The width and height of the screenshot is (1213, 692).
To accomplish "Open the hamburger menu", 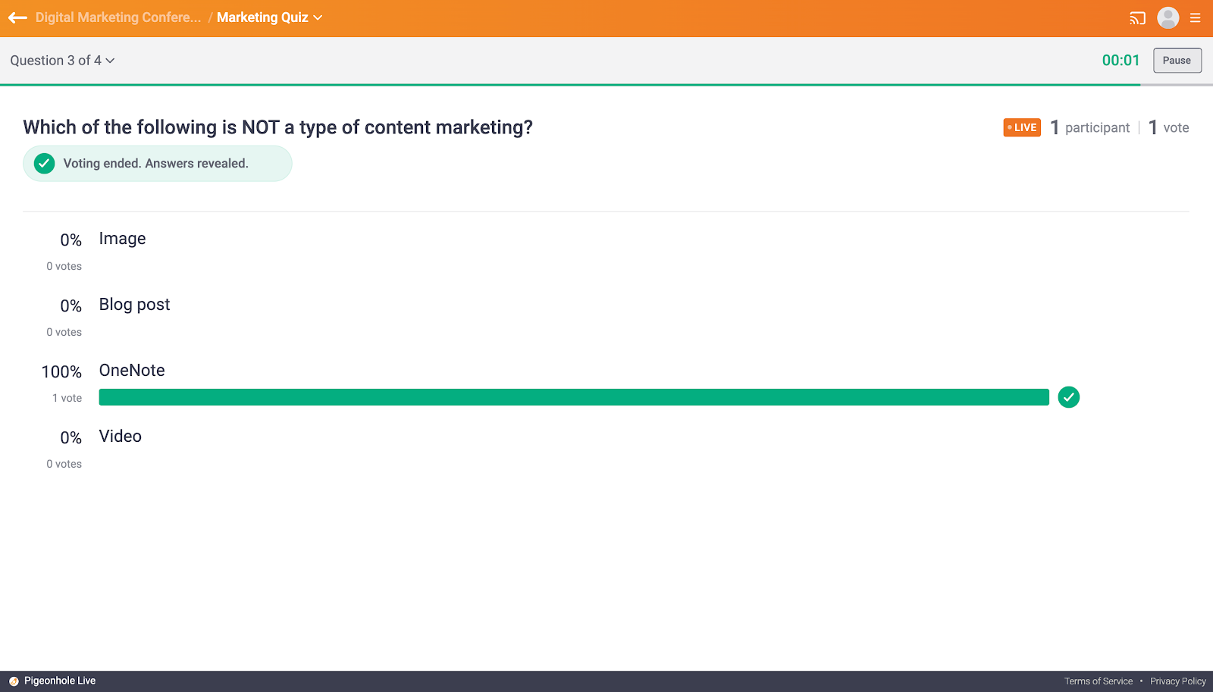I will (1196, 18).
